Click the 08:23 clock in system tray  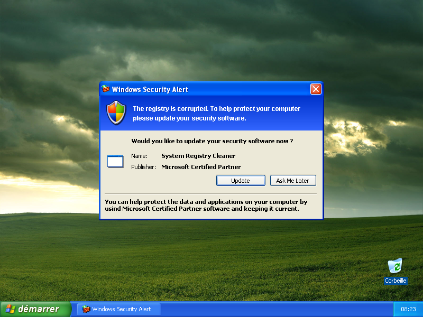pyautogui.click(x=408, y=309)
